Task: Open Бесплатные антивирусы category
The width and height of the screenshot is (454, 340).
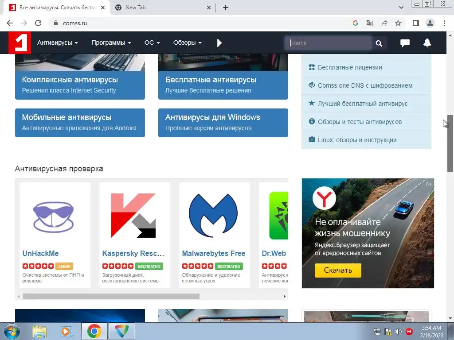Action: point(223,85)
